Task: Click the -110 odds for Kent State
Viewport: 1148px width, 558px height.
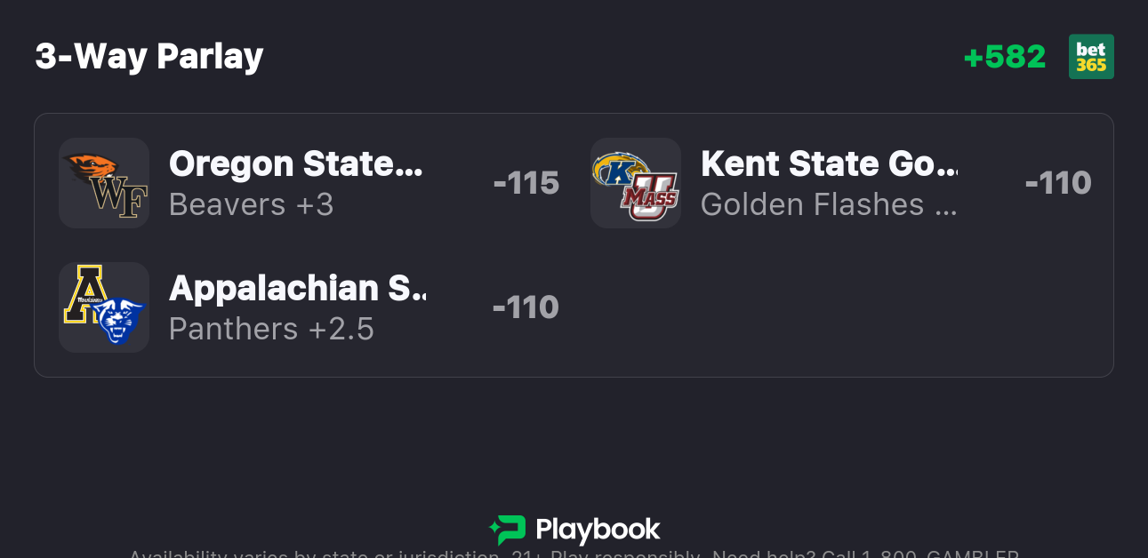Action: pos(1057,183)
